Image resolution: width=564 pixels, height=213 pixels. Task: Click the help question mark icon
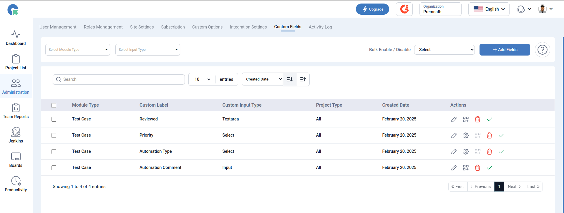coord(542,50)
